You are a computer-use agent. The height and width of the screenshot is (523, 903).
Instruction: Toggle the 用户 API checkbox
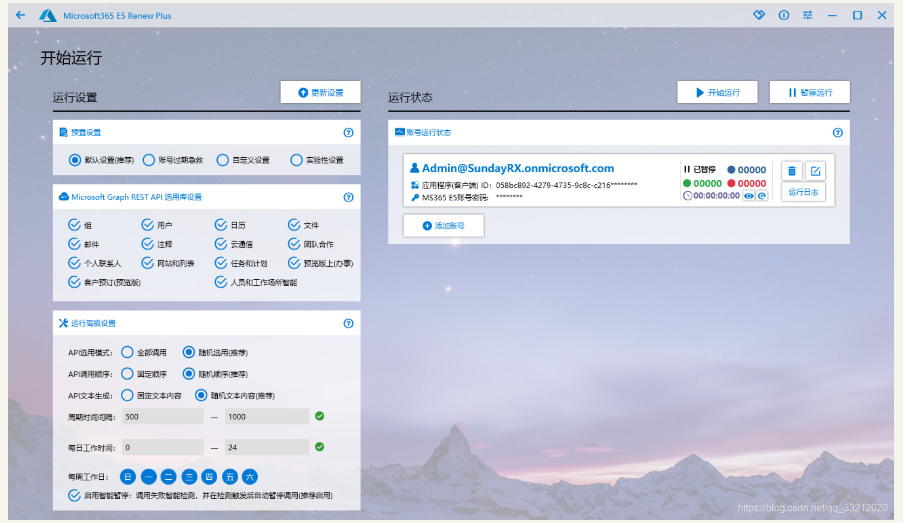coord(147,225)
